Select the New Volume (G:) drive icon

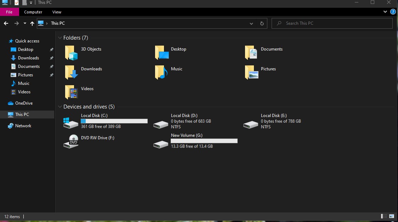(x=161, y=144)
